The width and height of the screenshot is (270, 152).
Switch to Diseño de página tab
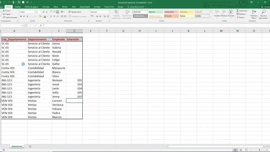pos(31,7)
